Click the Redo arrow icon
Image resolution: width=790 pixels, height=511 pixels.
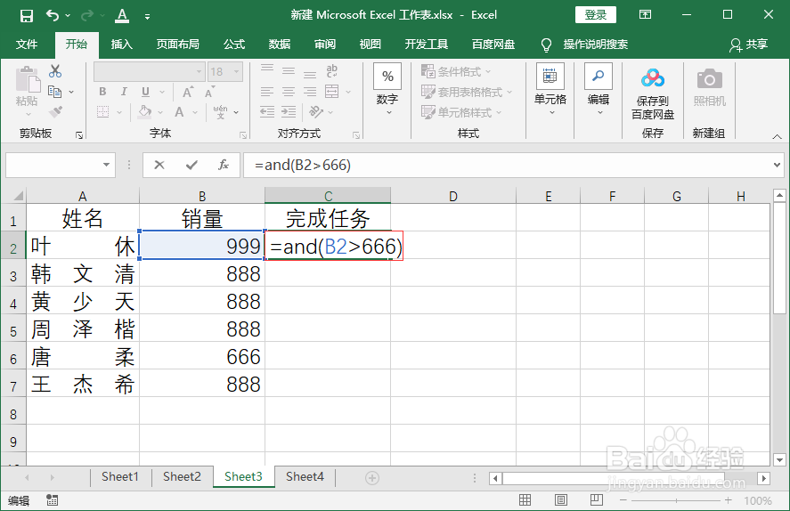coord(87,16)
